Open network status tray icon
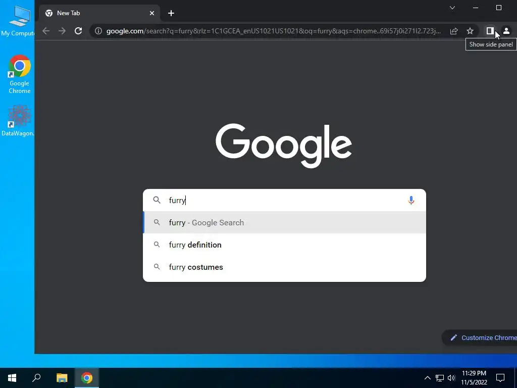 [x=440, y=378]
